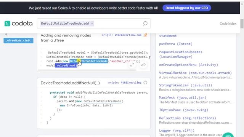The width and height of the screenshot is (244, 137).
Task: Click the snippet horizontal scrollbar
Action: click(87, 70)
